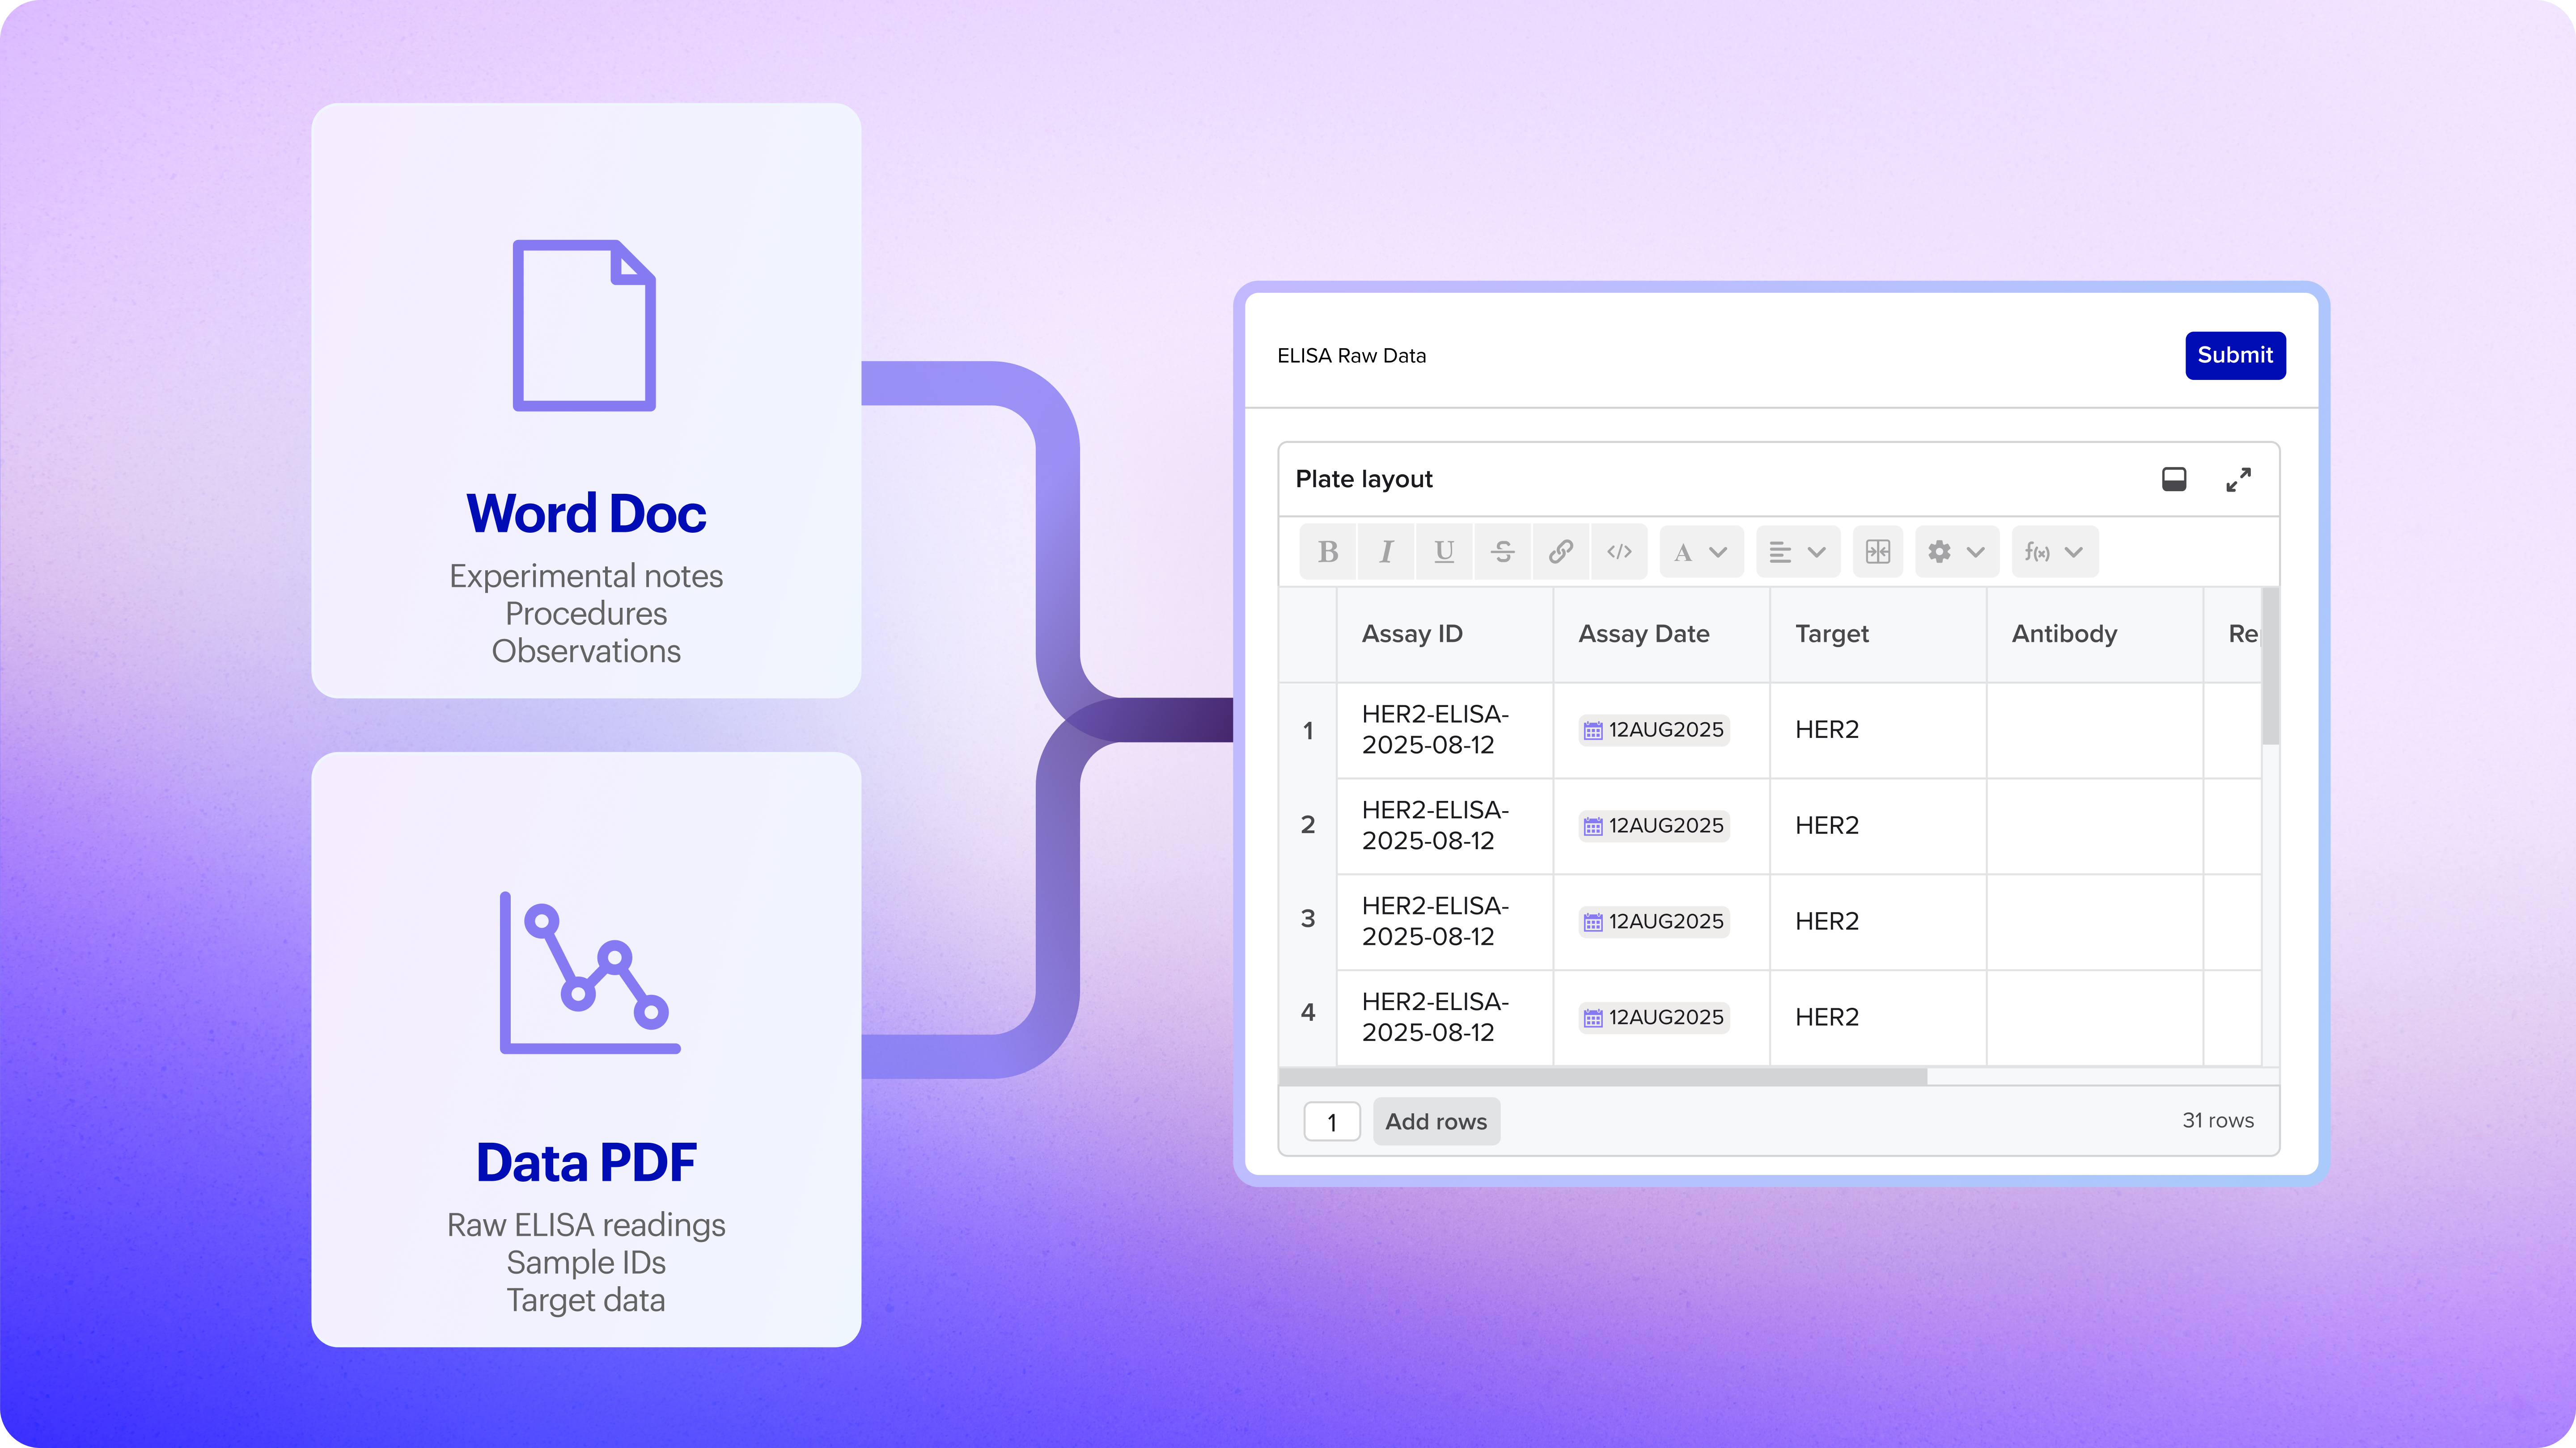Viewport: 2576px width, 1448px height.
Task: Open the text alignment dropdown
Action: [1797, 551]
